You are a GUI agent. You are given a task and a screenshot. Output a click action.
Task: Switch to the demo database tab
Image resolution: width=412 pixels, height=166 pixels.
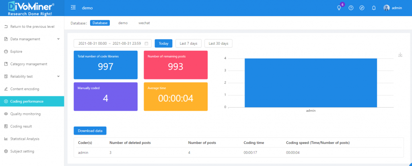tap(123, 23)
